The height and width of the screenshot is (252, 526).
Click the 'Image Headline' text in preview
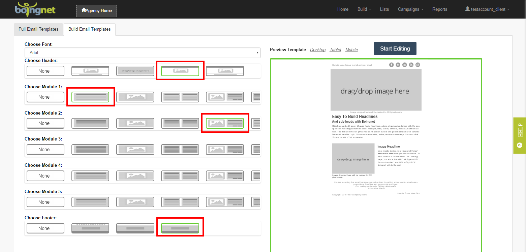point(389,147)
